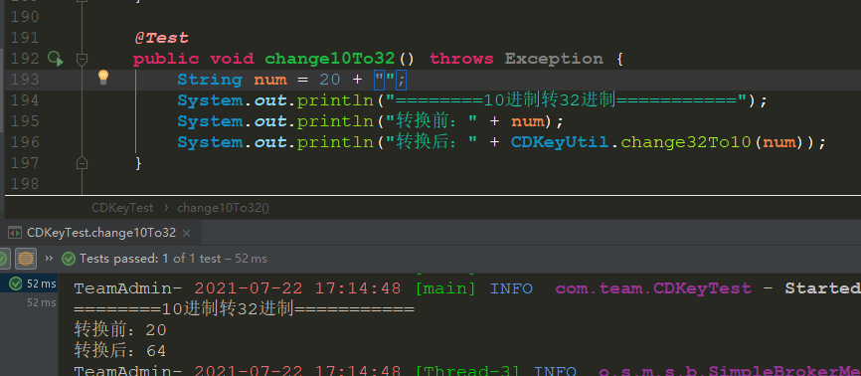Click the '转换前:' string literal in the code

pos(431,121)
